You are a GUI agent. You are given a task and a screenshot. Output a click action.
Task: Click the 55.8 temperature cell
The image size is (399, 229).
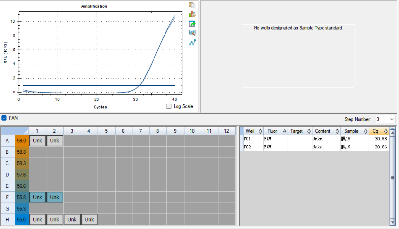[x=22, y=197]
